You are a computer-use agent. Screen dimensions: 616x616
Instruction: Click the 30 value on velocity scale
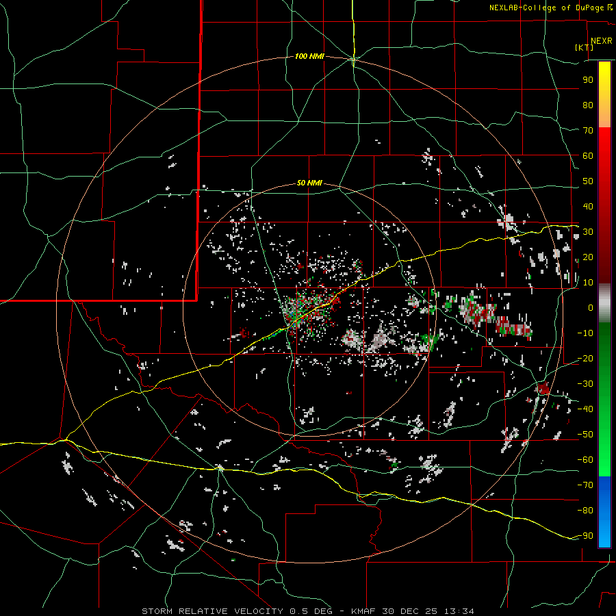(x=588, y=232)
